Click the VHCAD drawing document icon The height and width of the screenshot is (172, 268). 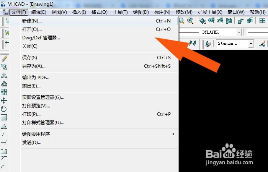5,12
